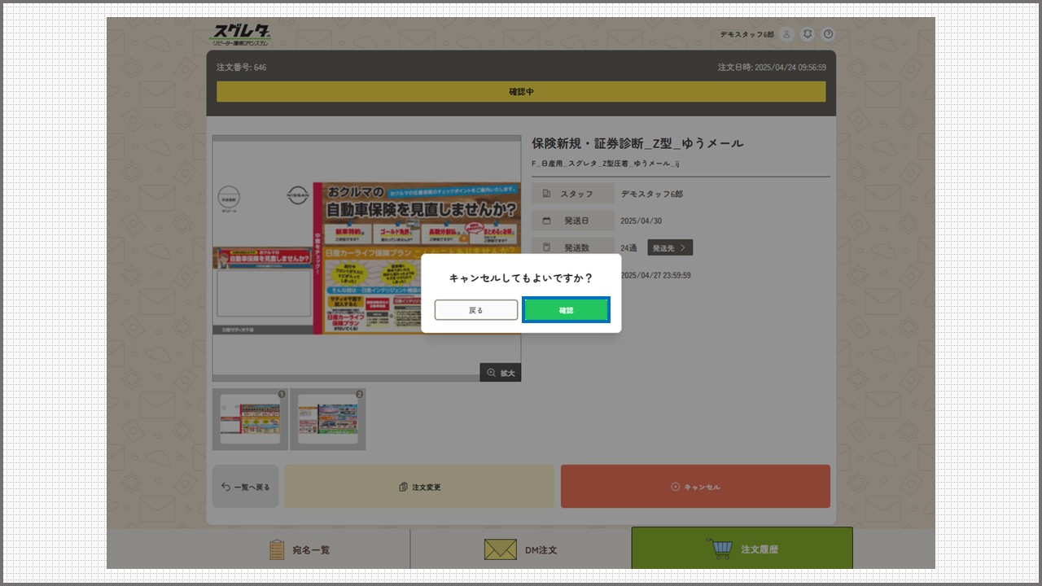Open user profile icon in header
1042x586 pixels.
[x=786, y=34]
